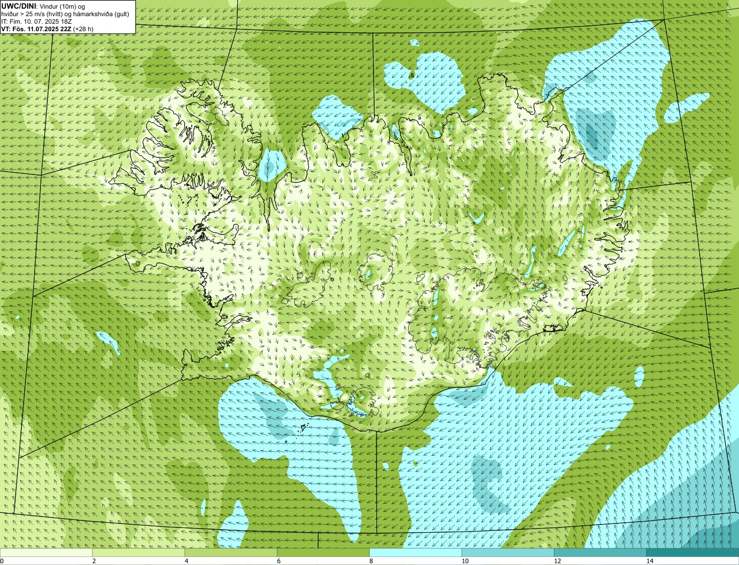Click the 'VT: Fös. 11.07.2025 22Z (+28 h)' line
Viewport: 739px width, 565px height.
47,29
